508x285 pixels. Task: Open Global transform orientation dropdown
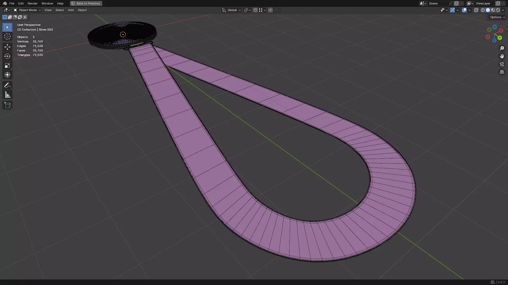click(x=232, y=10)
